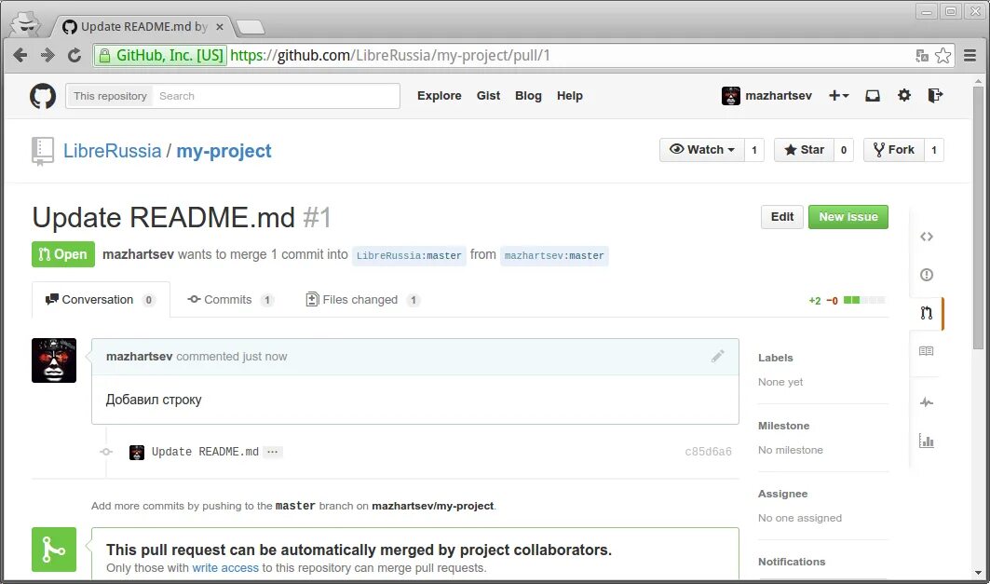
Task: Click the mazhartsev:master branch label
Action: click(554, 256)
